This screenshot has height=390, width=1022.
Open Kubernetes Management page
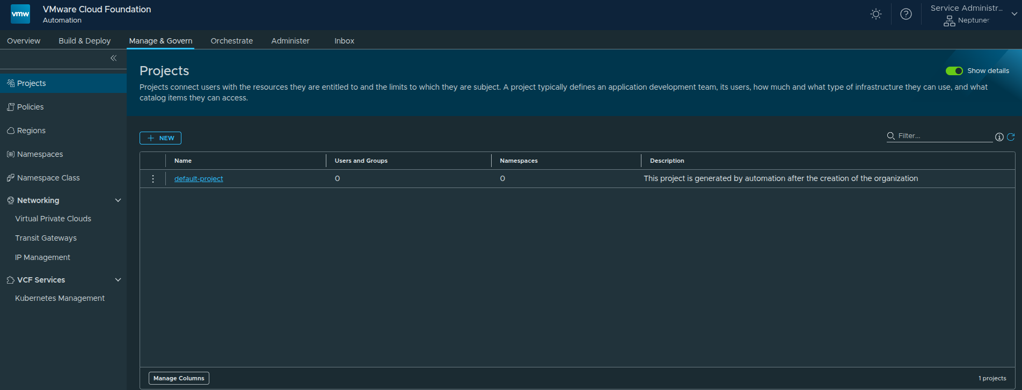60,298
